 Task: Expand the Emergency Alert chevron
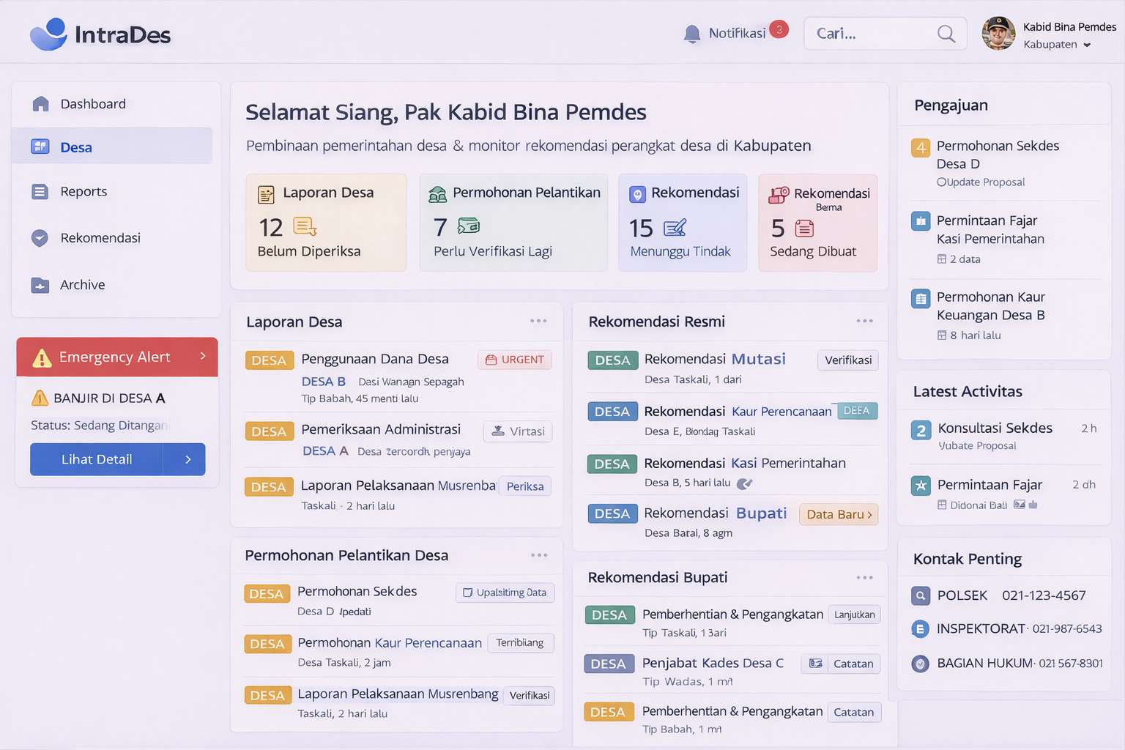203,356
